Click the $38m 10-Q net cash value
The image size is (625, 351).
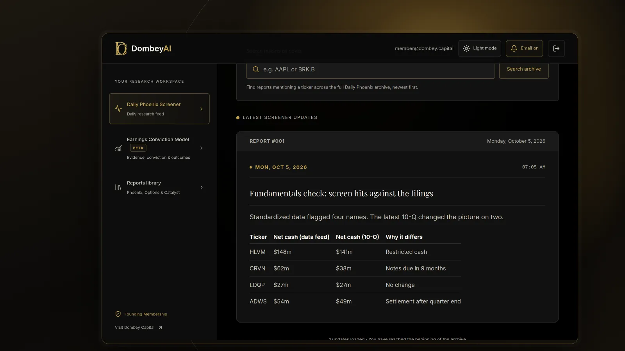344,268
